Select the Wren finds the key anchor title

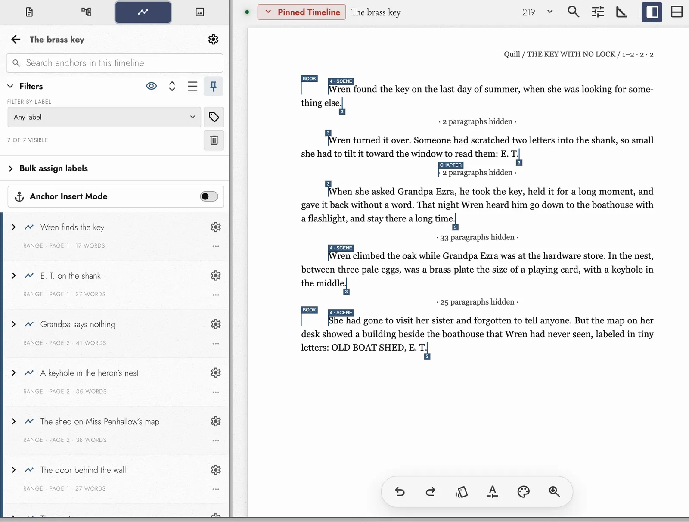coord(72,227)
